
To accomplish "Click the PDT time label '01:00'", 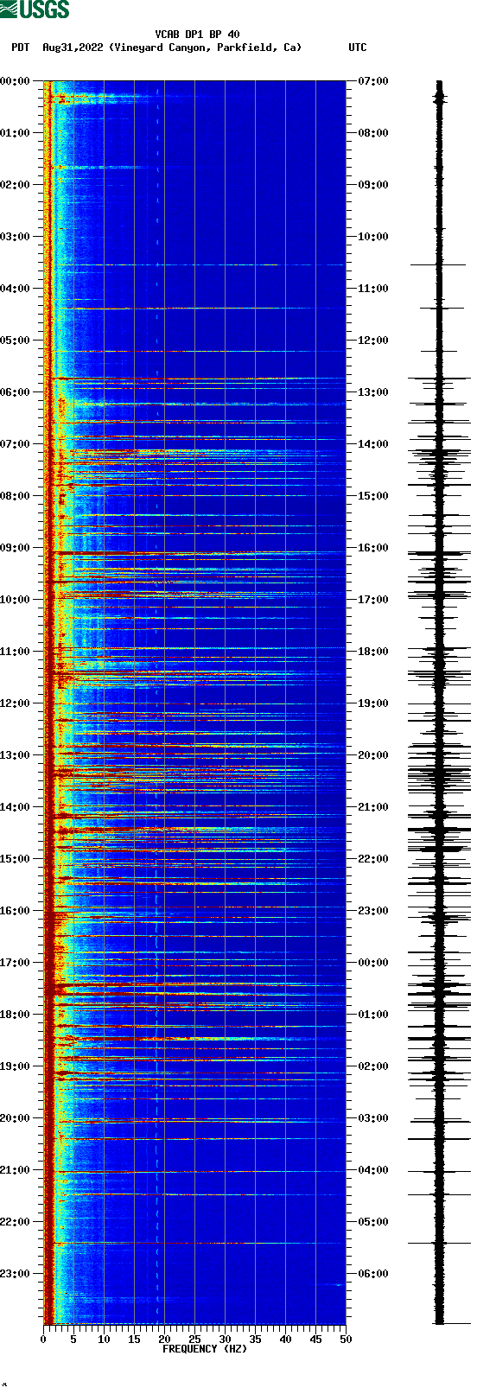I will tap(15, 133).
